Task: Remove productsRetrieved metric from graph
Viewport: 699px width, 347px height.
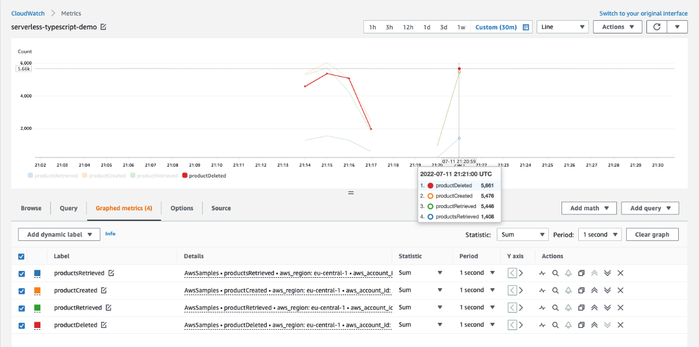Action: (620, 273)
